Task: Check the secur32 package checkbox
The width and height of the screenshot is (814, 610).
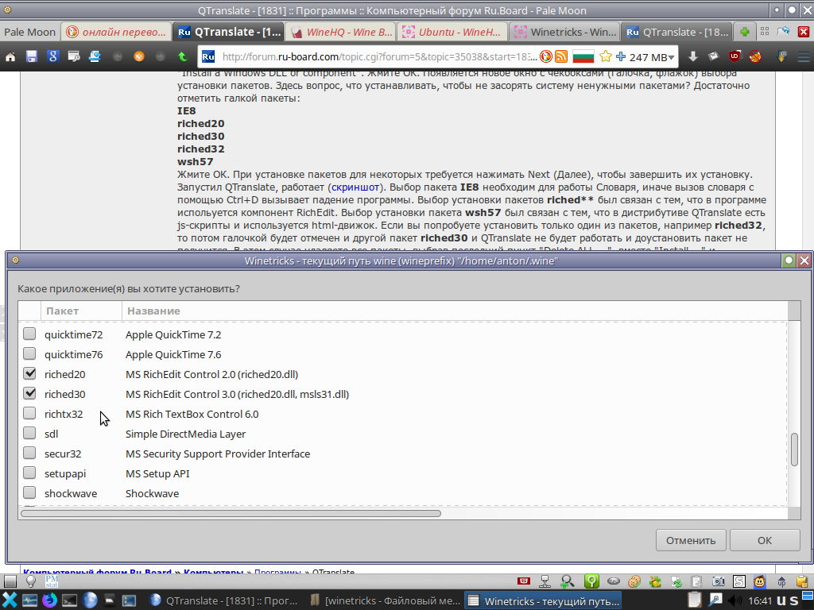Action: click(x=29, y=453)
